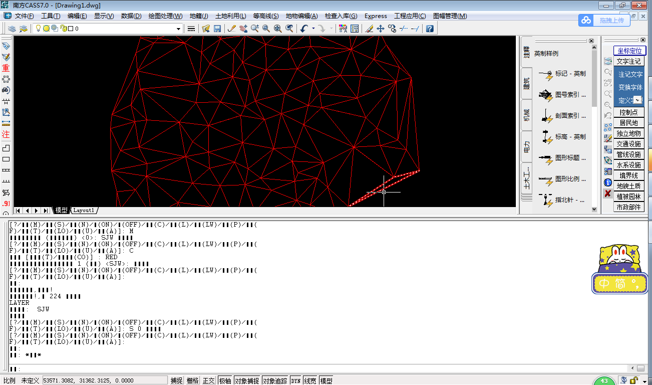The width and height of the screenshot is (652, 385).
Task: Expand the 定义 font dropdown arrow
Action: click(x=637, y=100)
